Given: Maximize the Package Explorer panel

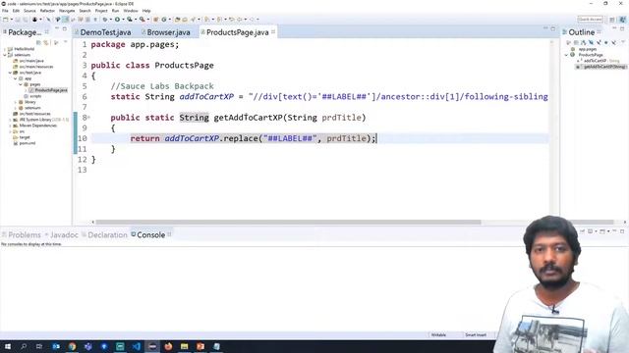Looking at the screenshot, I should [65, 28].
